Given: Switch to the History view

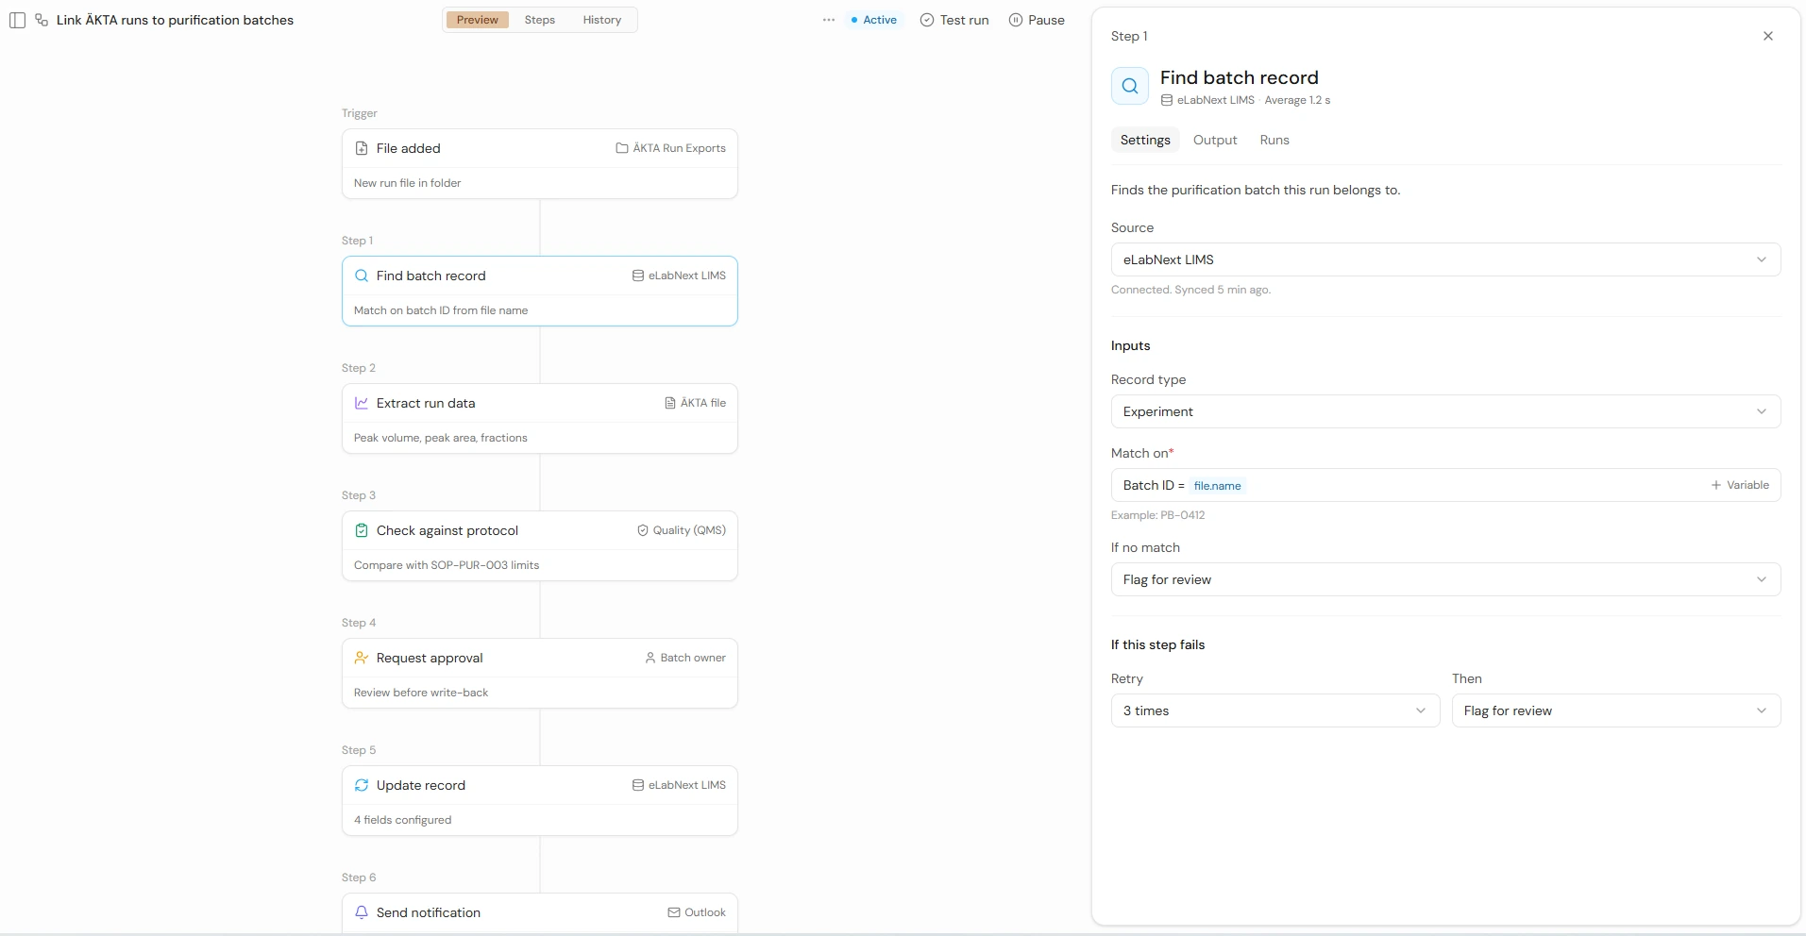Looking at the screenshot, I should tap(602, 20).
